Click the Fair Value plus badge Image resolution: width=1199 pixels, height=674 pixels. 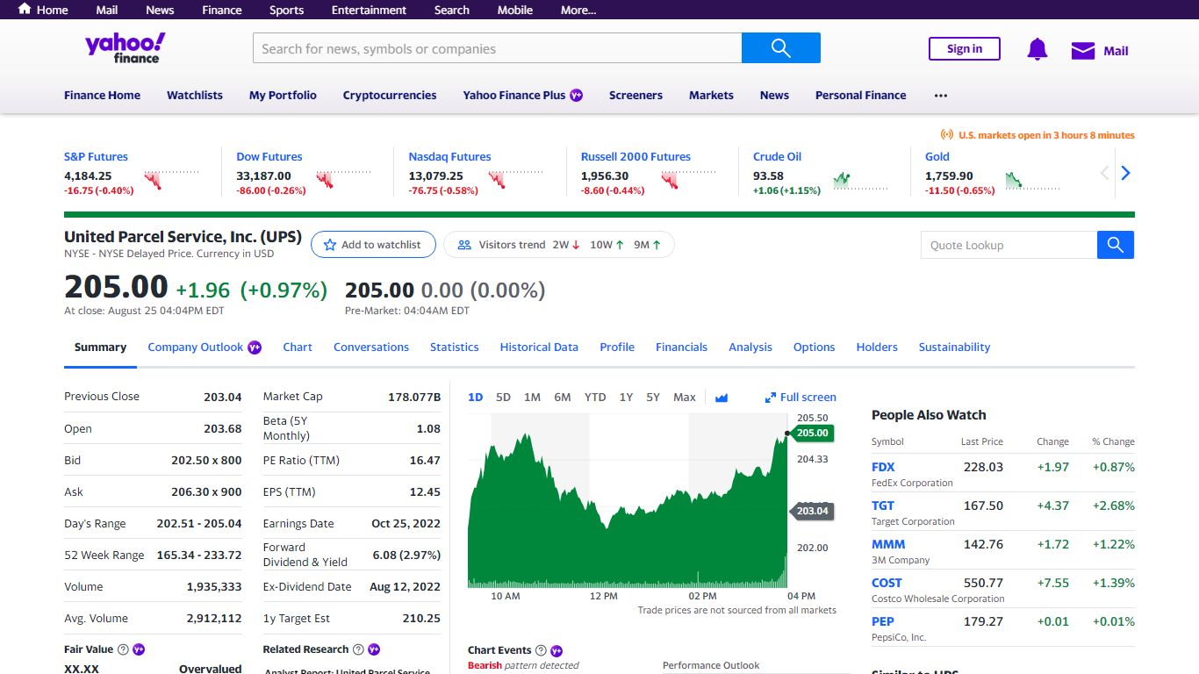click(139, 649)
